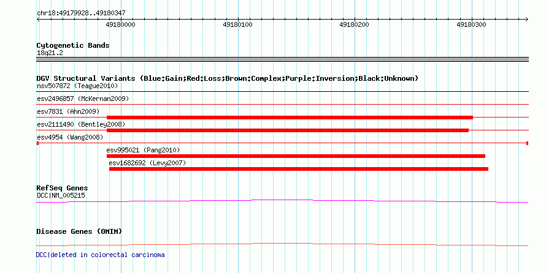
Task: Click the esv4954 right end marker
Action: pyautogui.click(x=528, y=143)
